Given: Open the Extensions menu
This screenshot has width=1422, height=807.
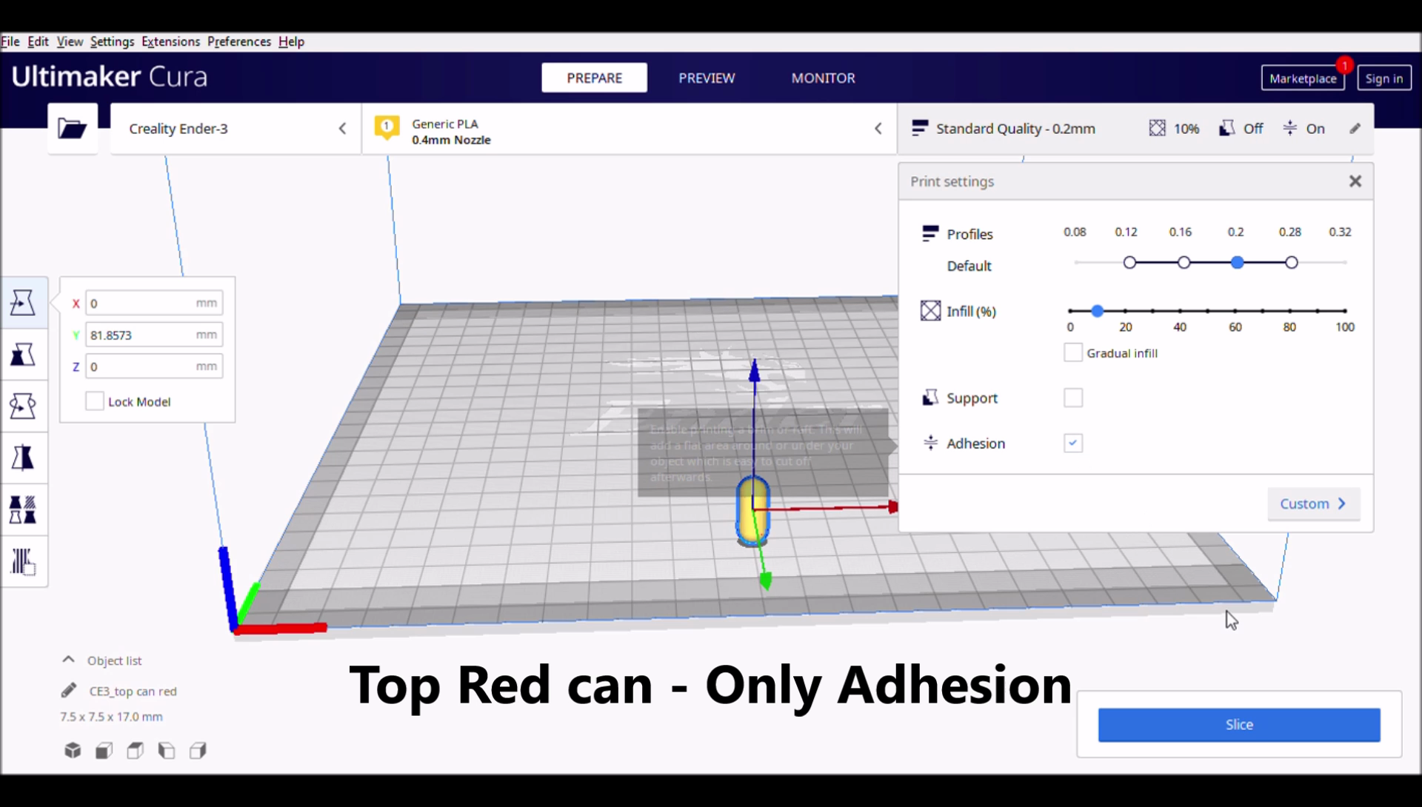Looking at the screenshot, I should click(170, 41).
